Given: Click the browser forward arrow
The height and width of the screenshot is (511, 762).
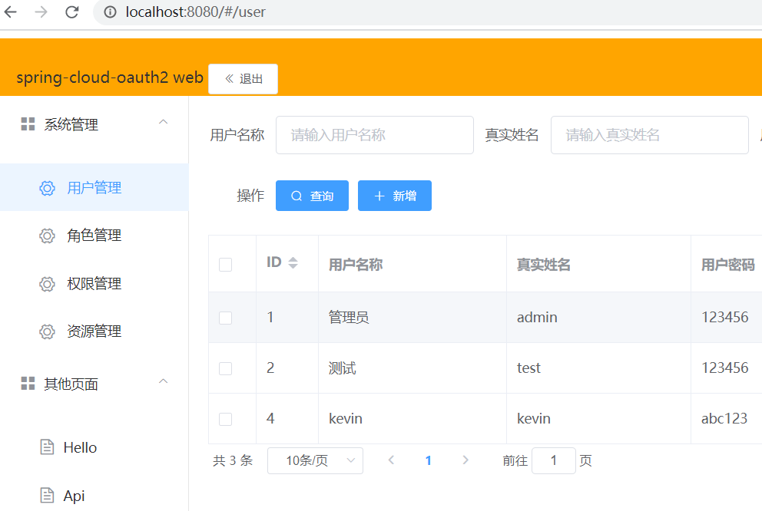Looking at the screenshot, I should (41, 12).
